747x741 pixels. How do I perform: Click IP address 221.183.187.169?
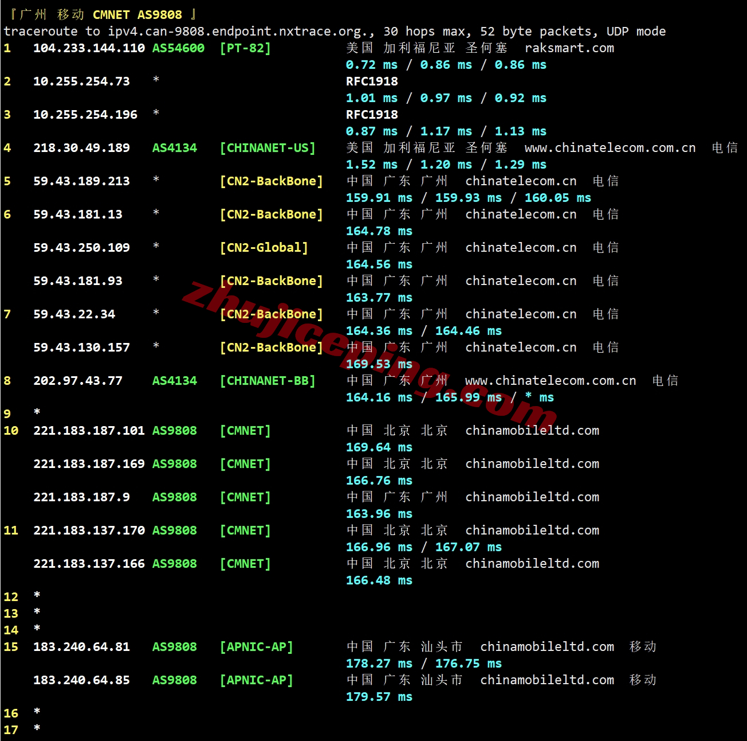[89, 464]
